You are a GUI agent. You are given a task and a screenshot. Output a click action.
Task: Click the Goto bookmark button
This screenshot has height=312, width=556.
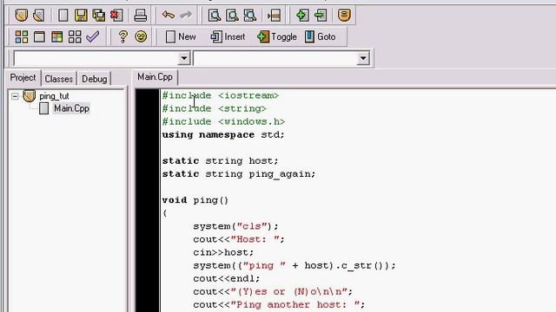(321, 36)
